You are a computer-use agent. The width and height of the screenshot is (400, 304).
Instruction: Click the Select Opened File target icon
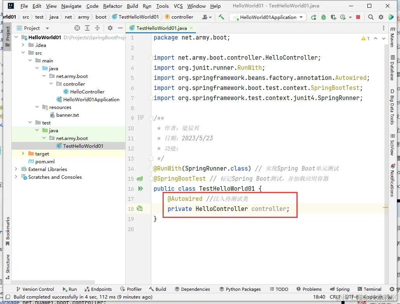77,28
